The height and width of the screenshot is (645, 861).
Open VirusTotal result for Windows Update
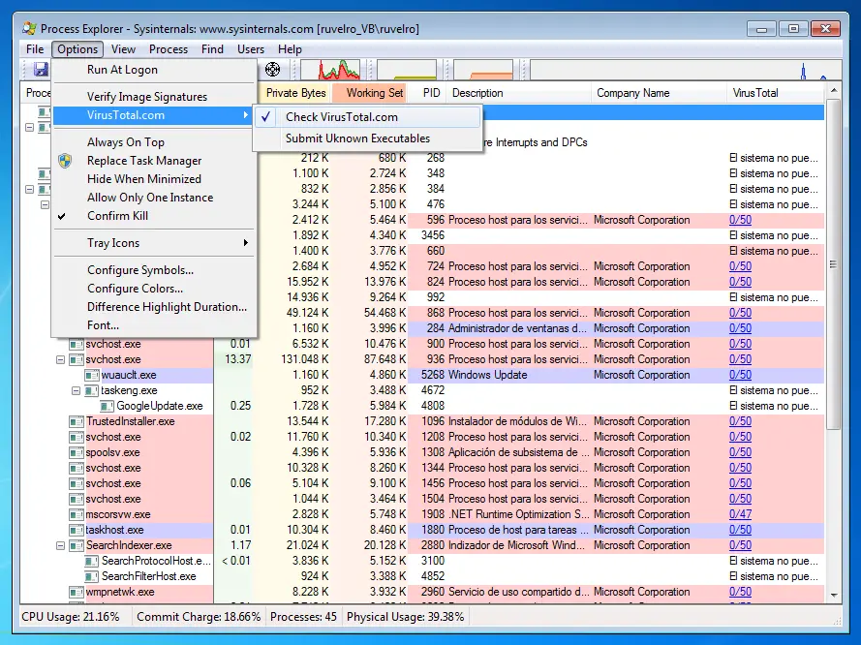tap(740, 375)
